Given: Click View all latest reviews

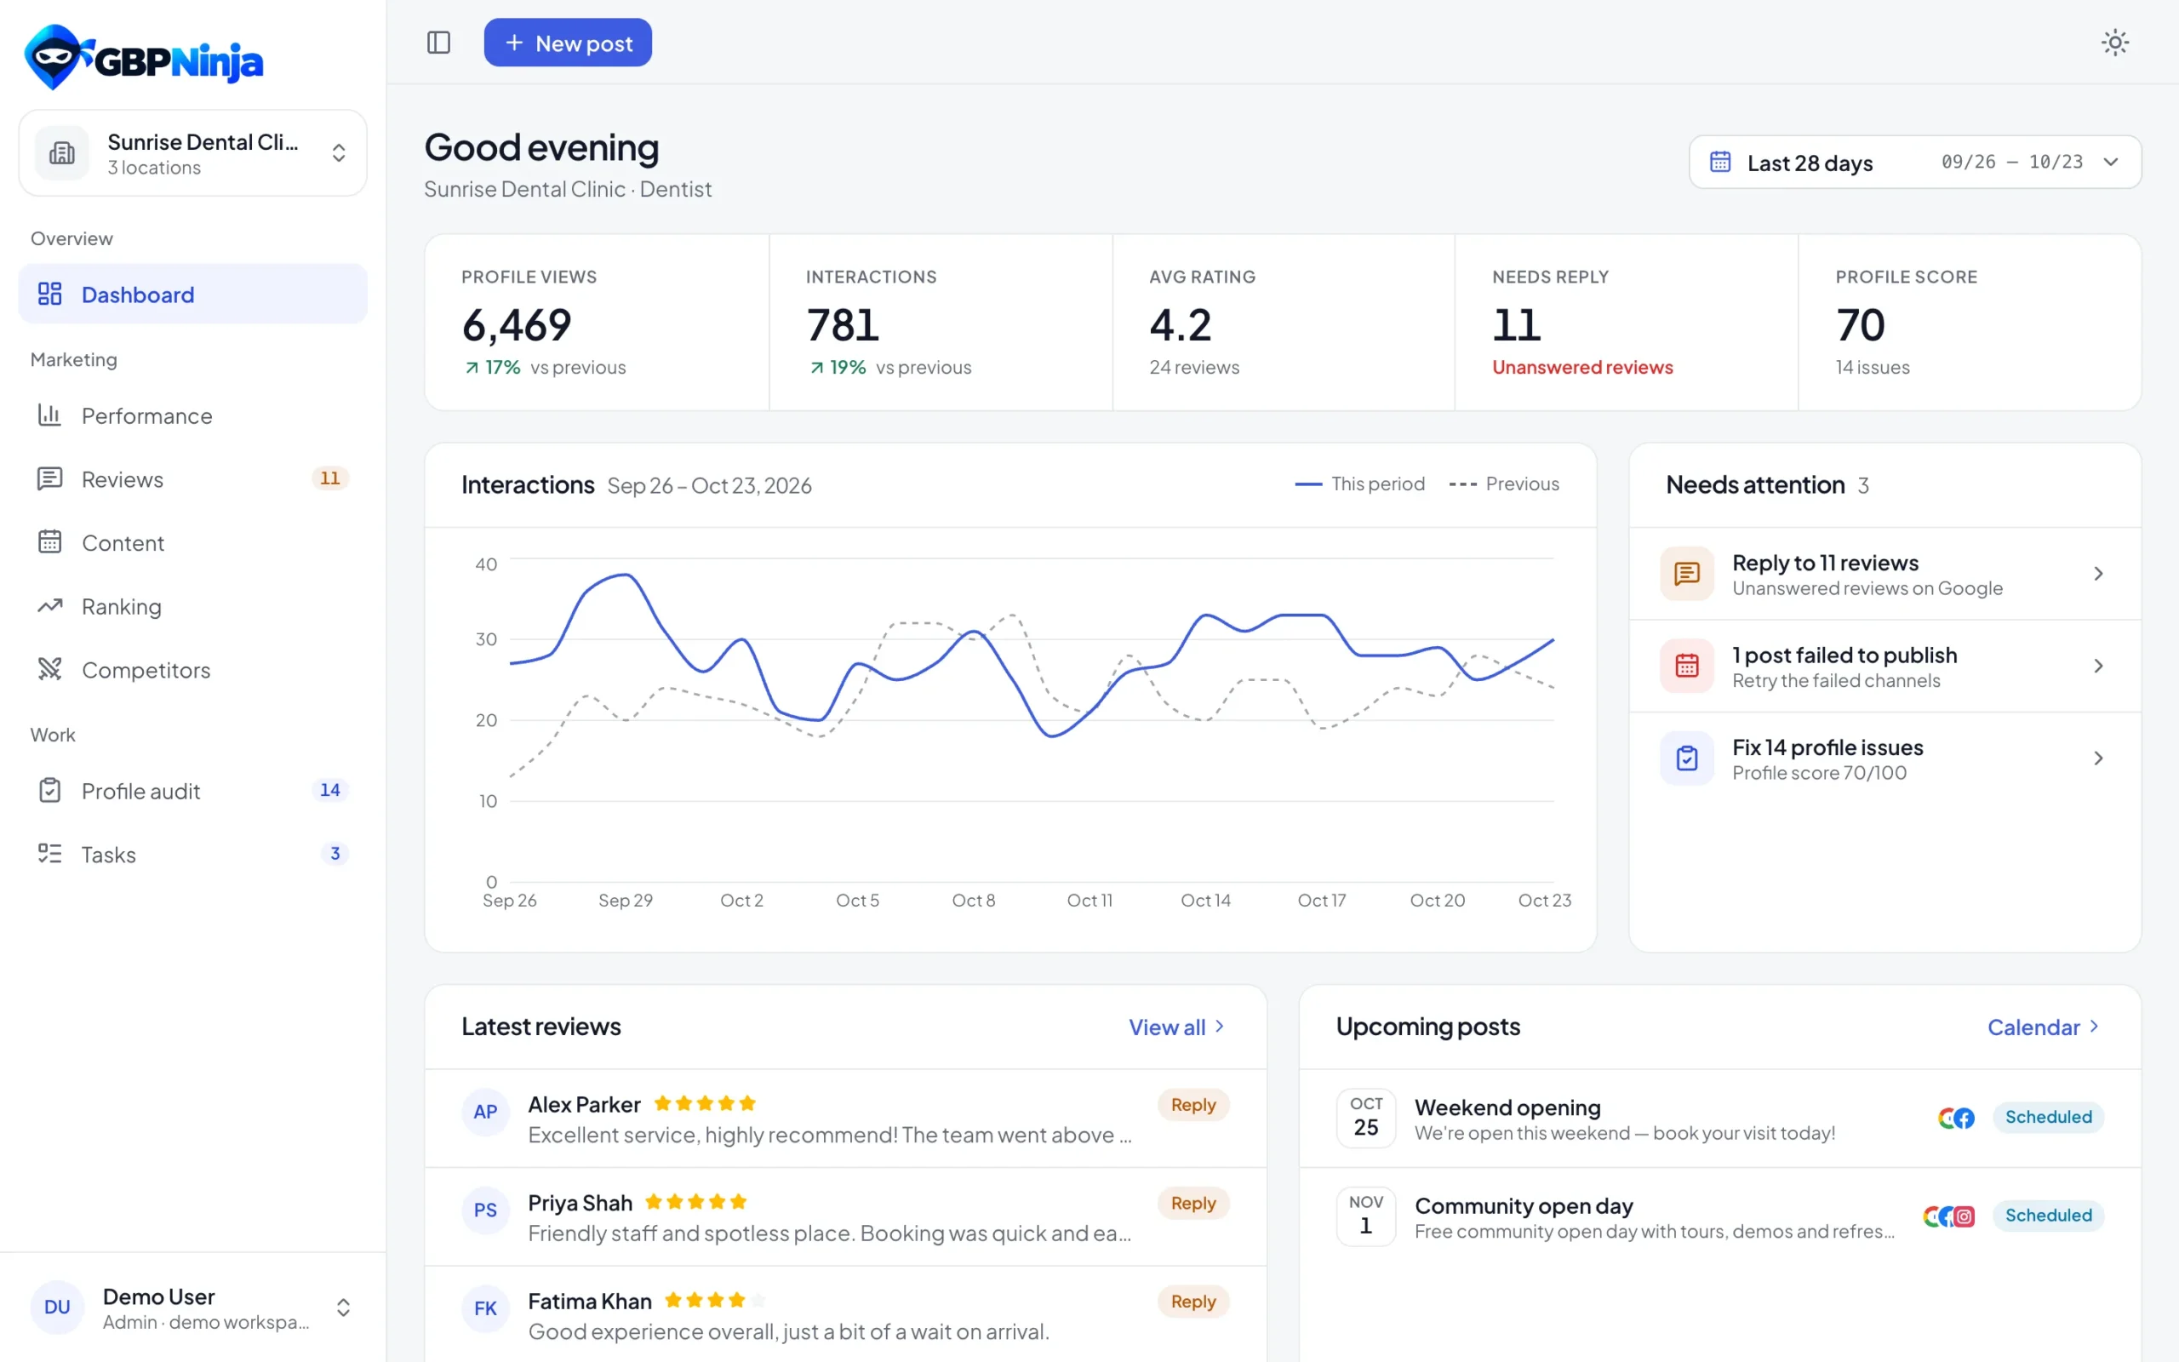Looking at the screenshot, I should coord(1177,1027).
